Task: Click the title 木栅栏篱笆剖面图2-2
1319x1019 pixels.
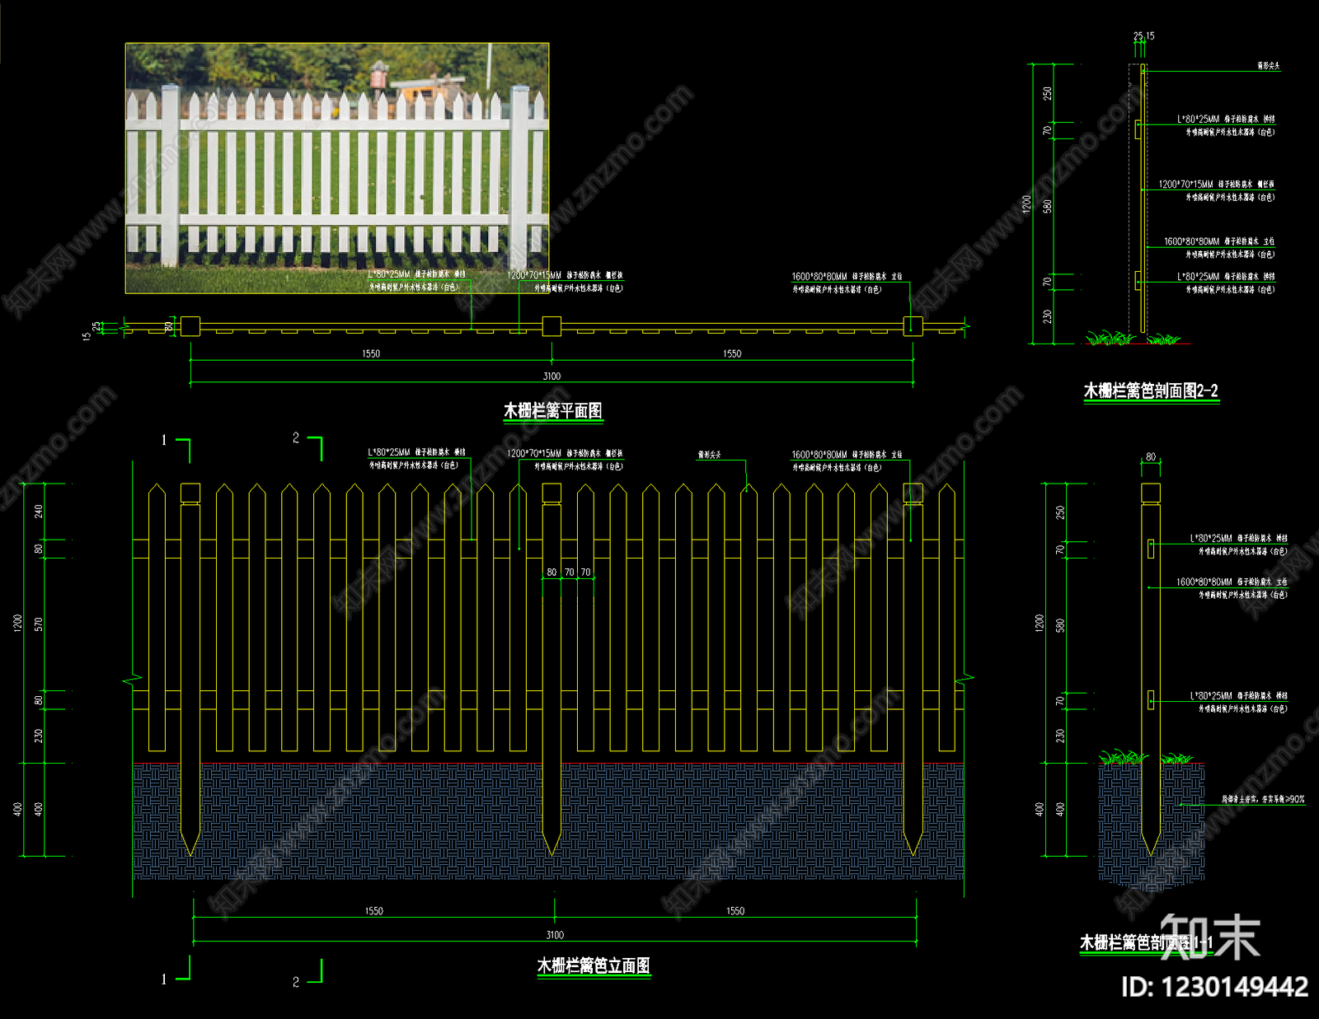Action: [x=1151, y=390]
